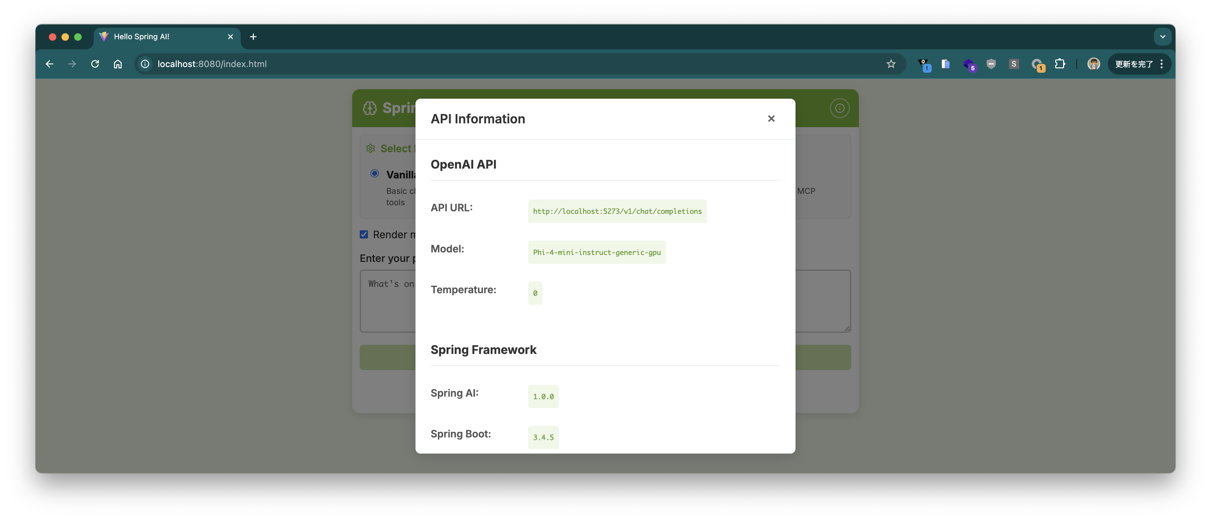Bookmark page with the star icon
This screenshot has height=520, width=1211.
pyautogui.click(x=891, y=64)
